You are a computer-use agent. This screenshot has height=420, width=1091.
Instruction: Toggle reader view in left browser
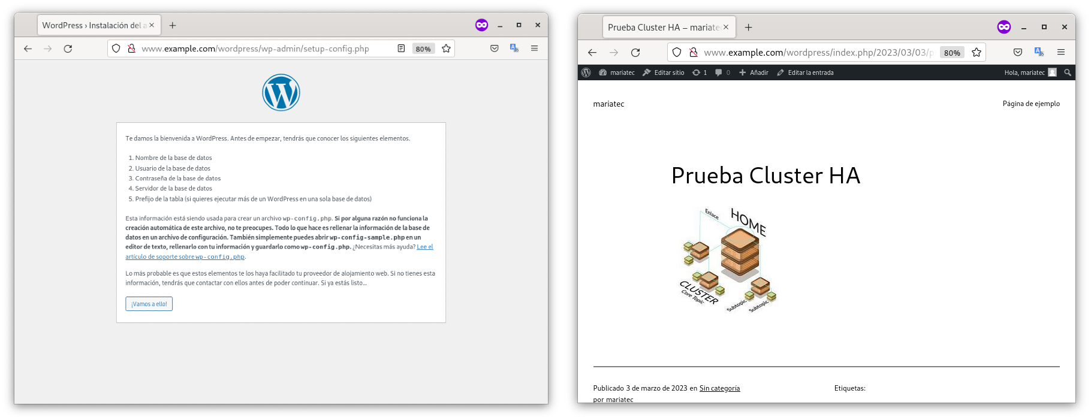pos(401,49)
